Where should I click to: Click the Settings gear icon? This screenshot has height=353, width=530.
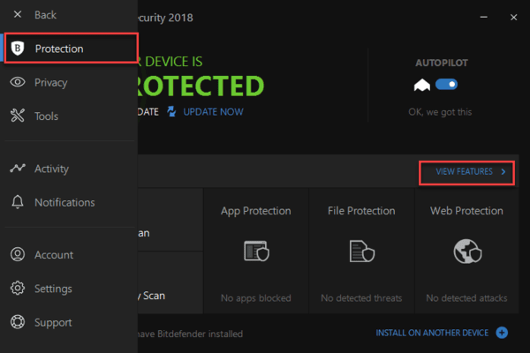(x=18, y=289)
